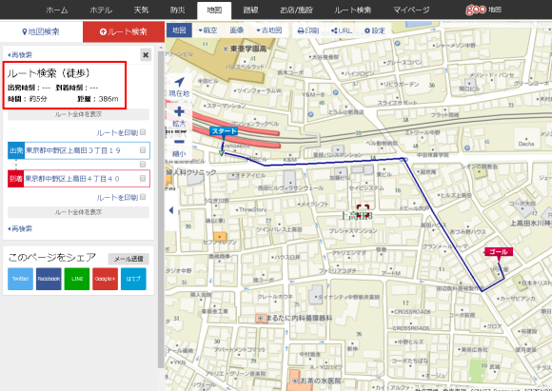Click the お茶の水医院 clinic icon
Screen dimensions: 552x391
click(295, 381)
